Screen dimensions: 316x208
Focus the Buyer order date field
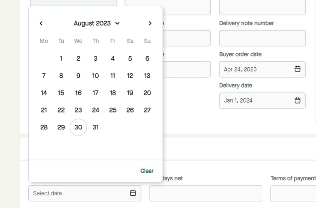click(257, 69)
